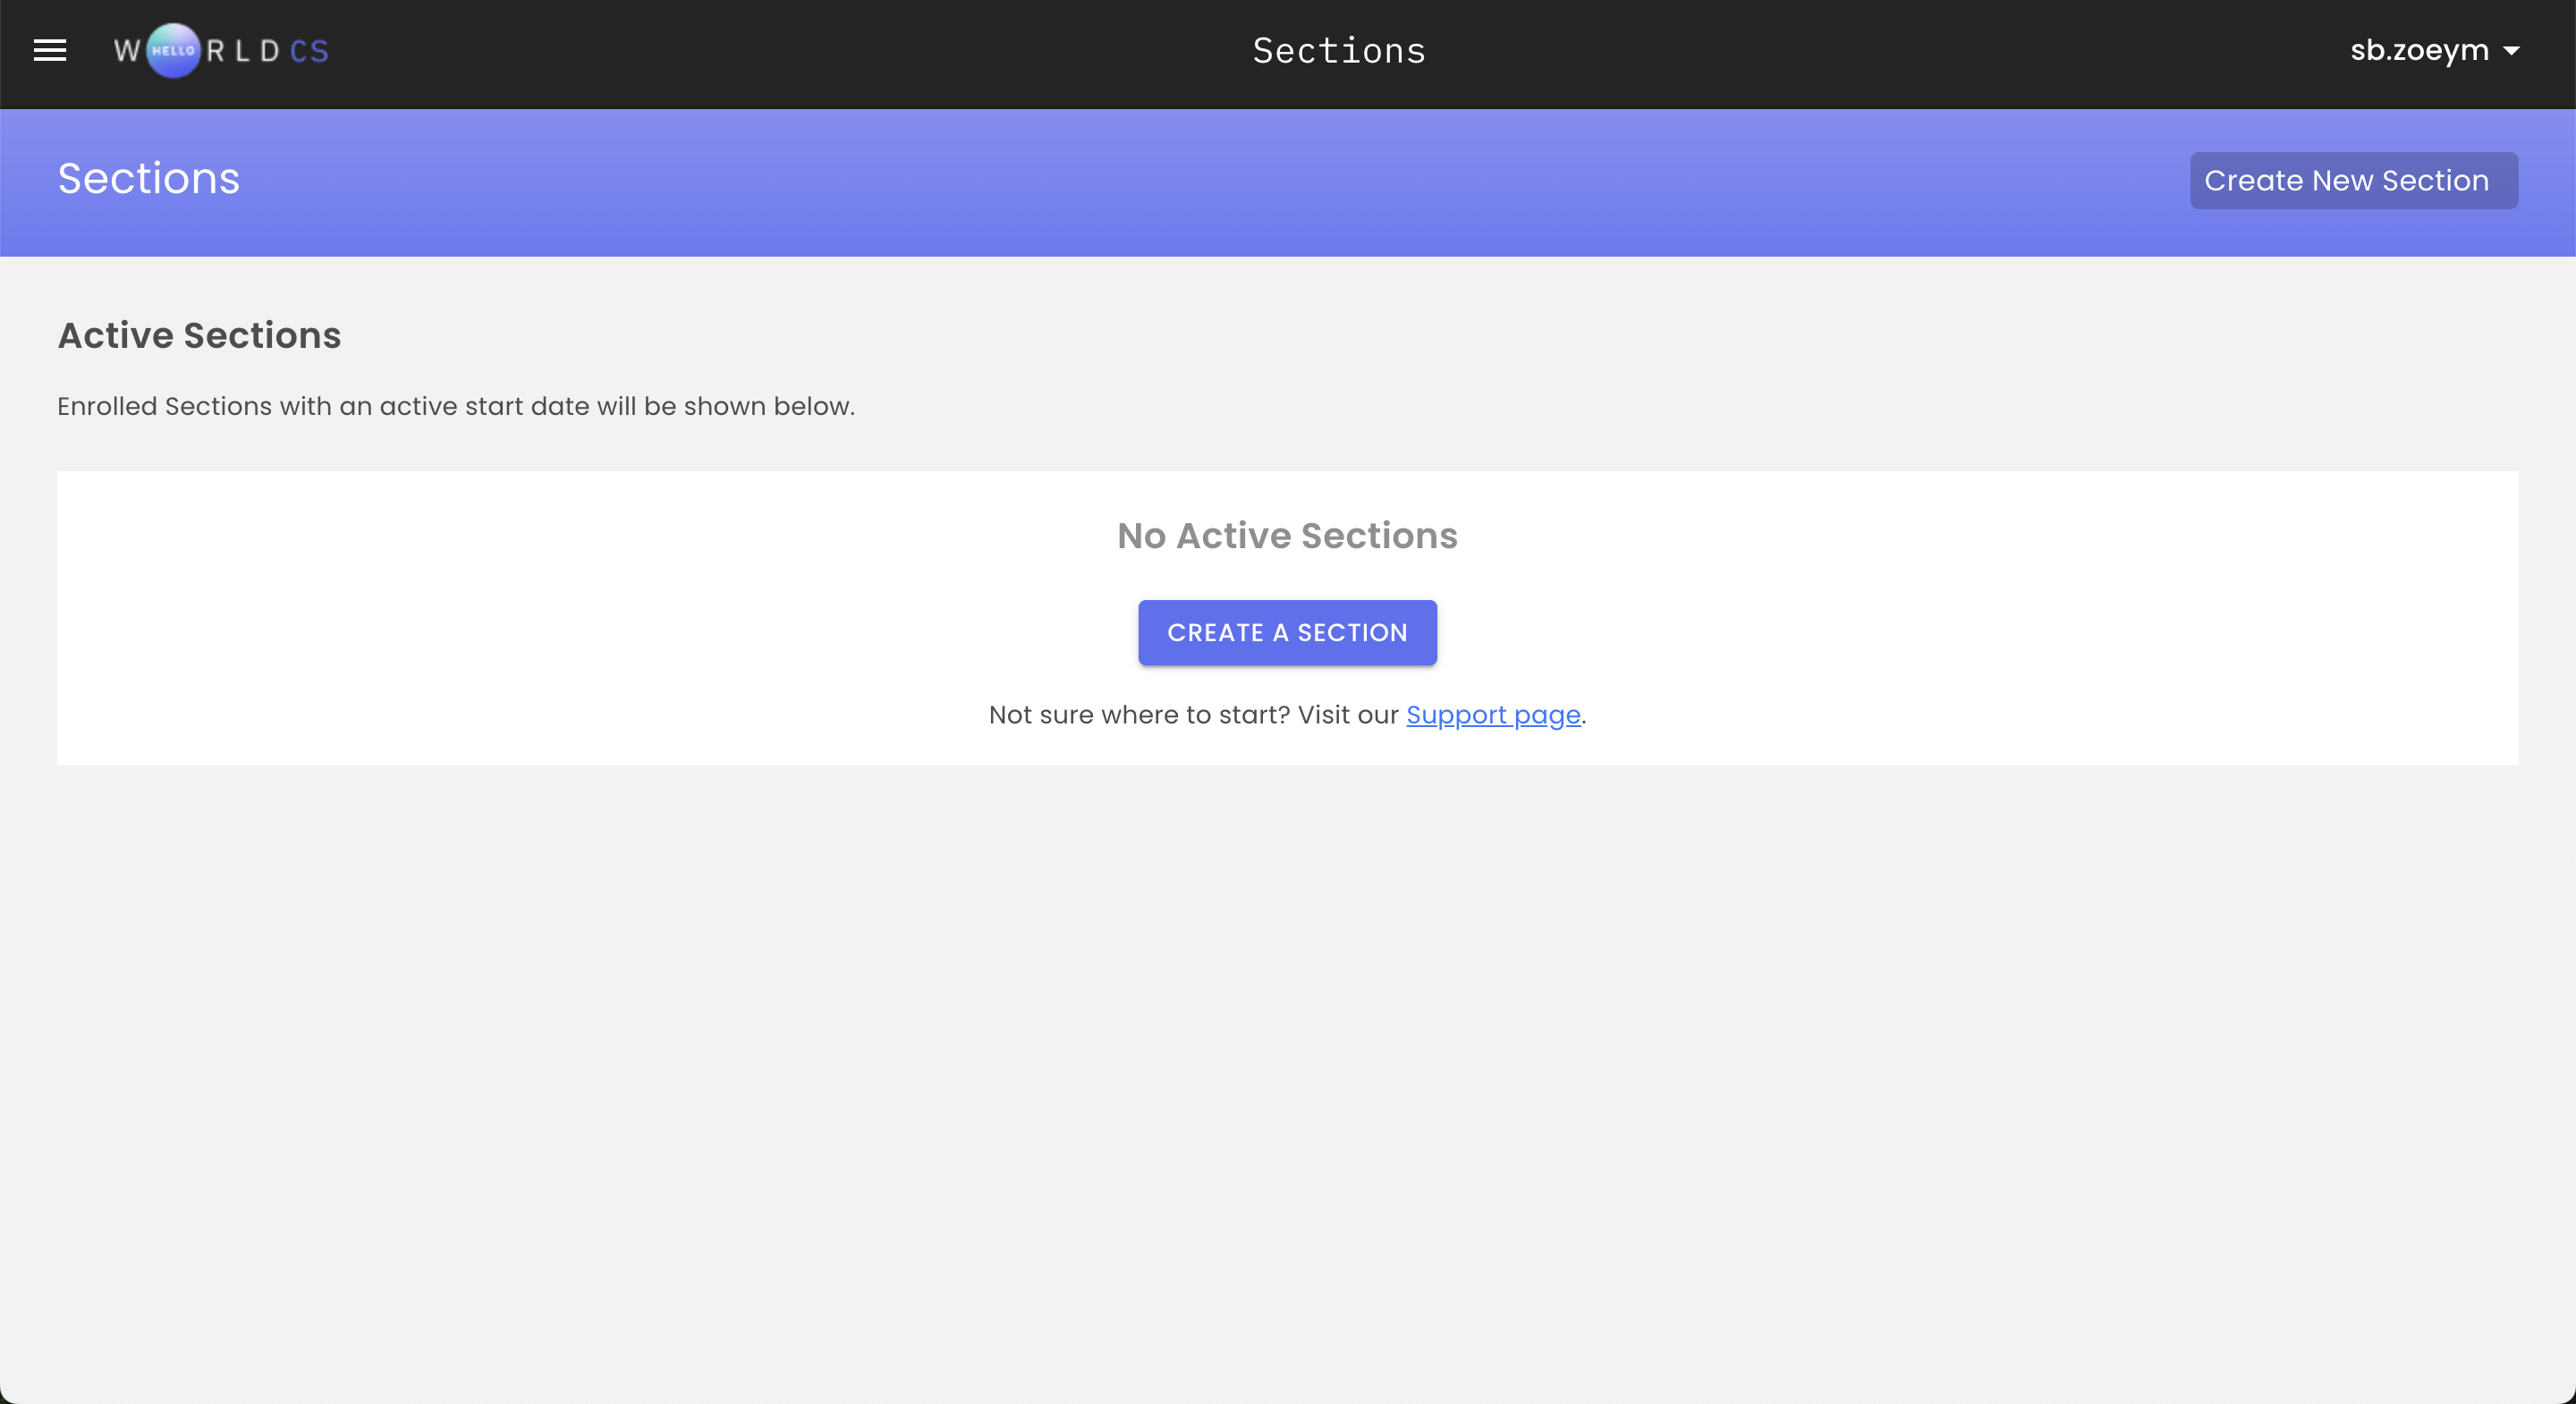Click the Hello World CS logo
Viewport: 2576px width, 1404px height.
(x=221, y=50)
